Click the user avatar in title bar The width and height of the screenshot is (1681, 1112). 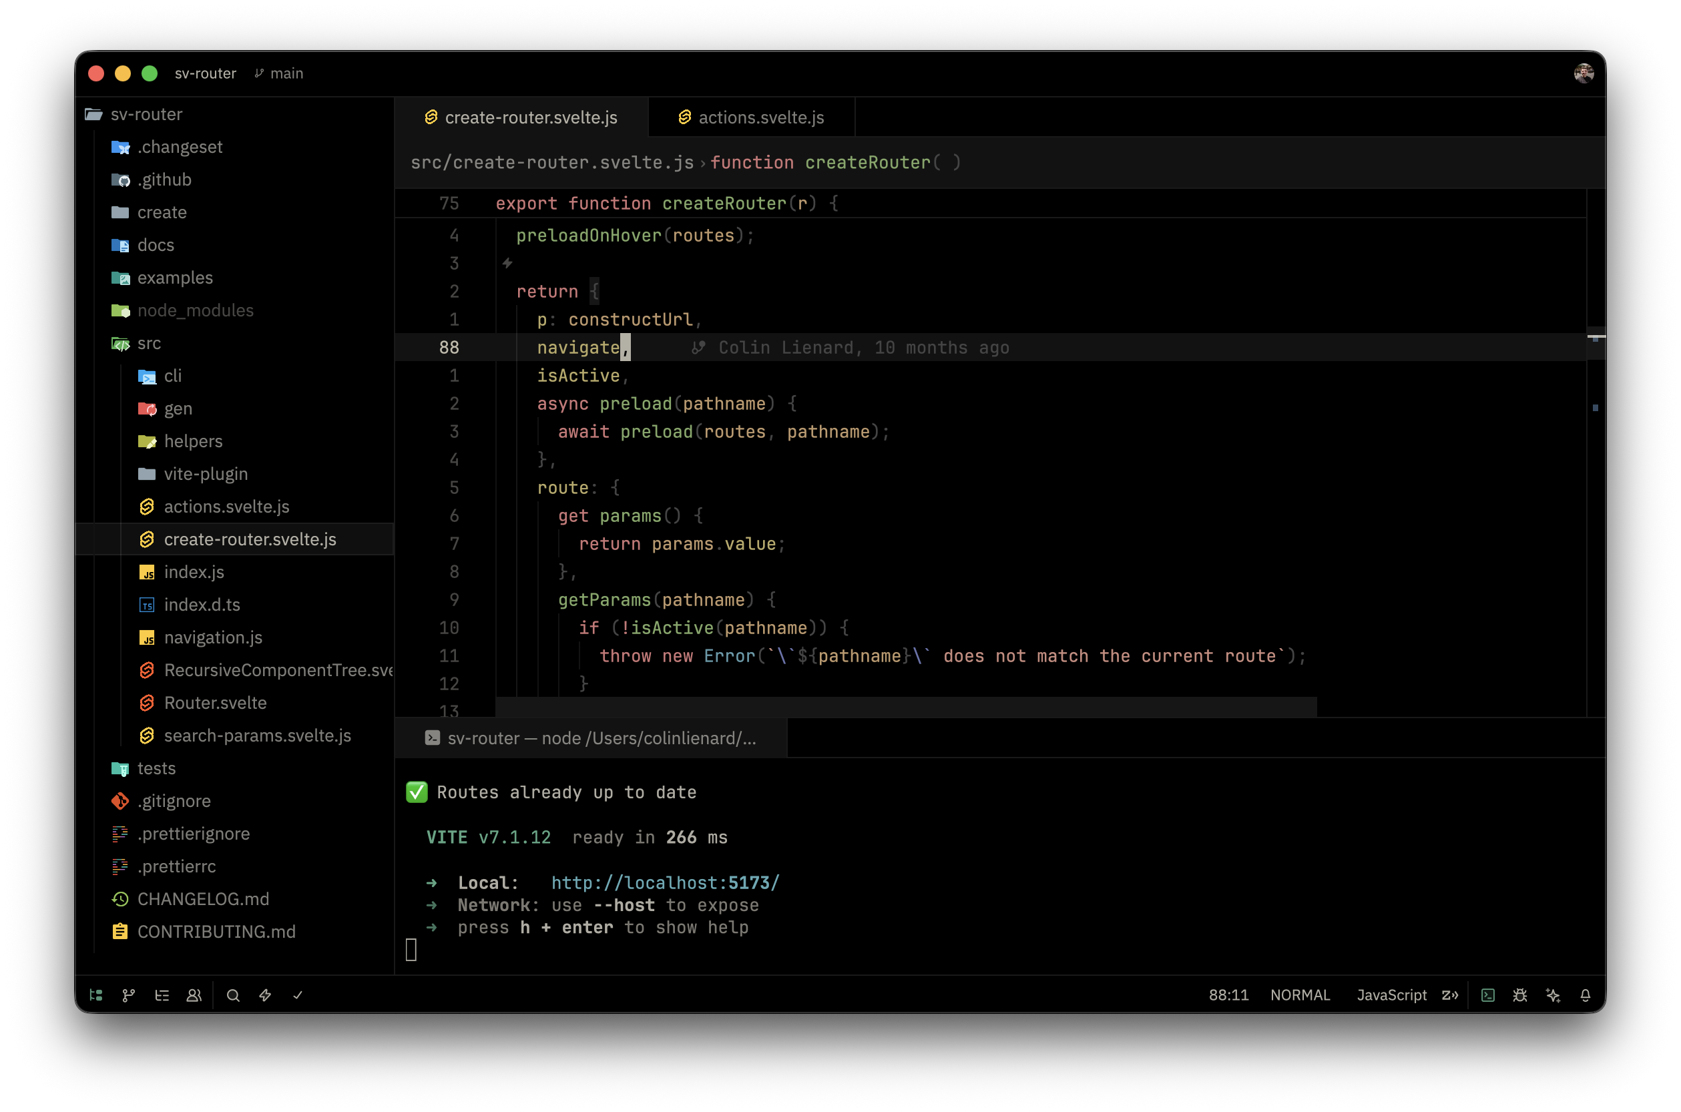pos(1584,73)
